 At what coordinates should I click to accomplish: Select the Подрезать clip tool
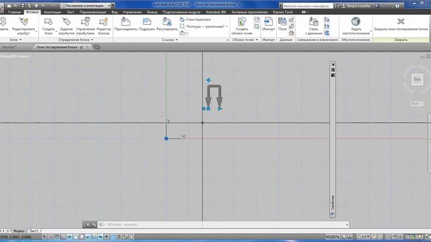(x=147, y=24)
